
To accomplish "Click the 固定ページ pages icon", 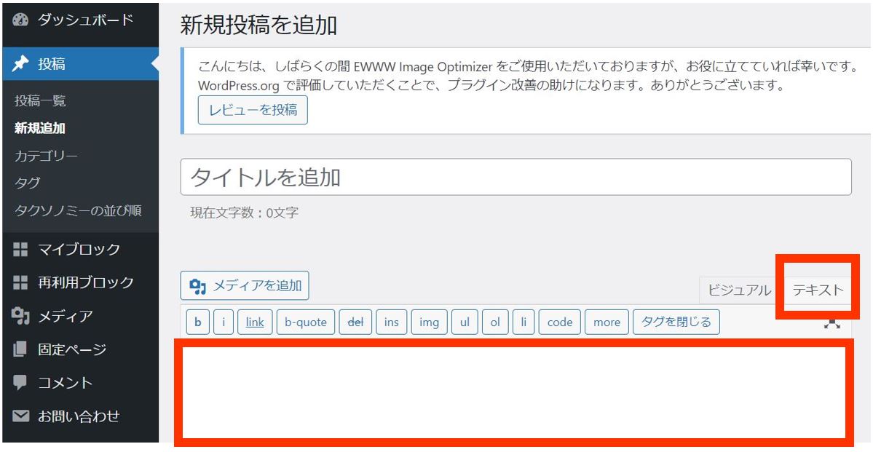I will click(x=21, y=349).
